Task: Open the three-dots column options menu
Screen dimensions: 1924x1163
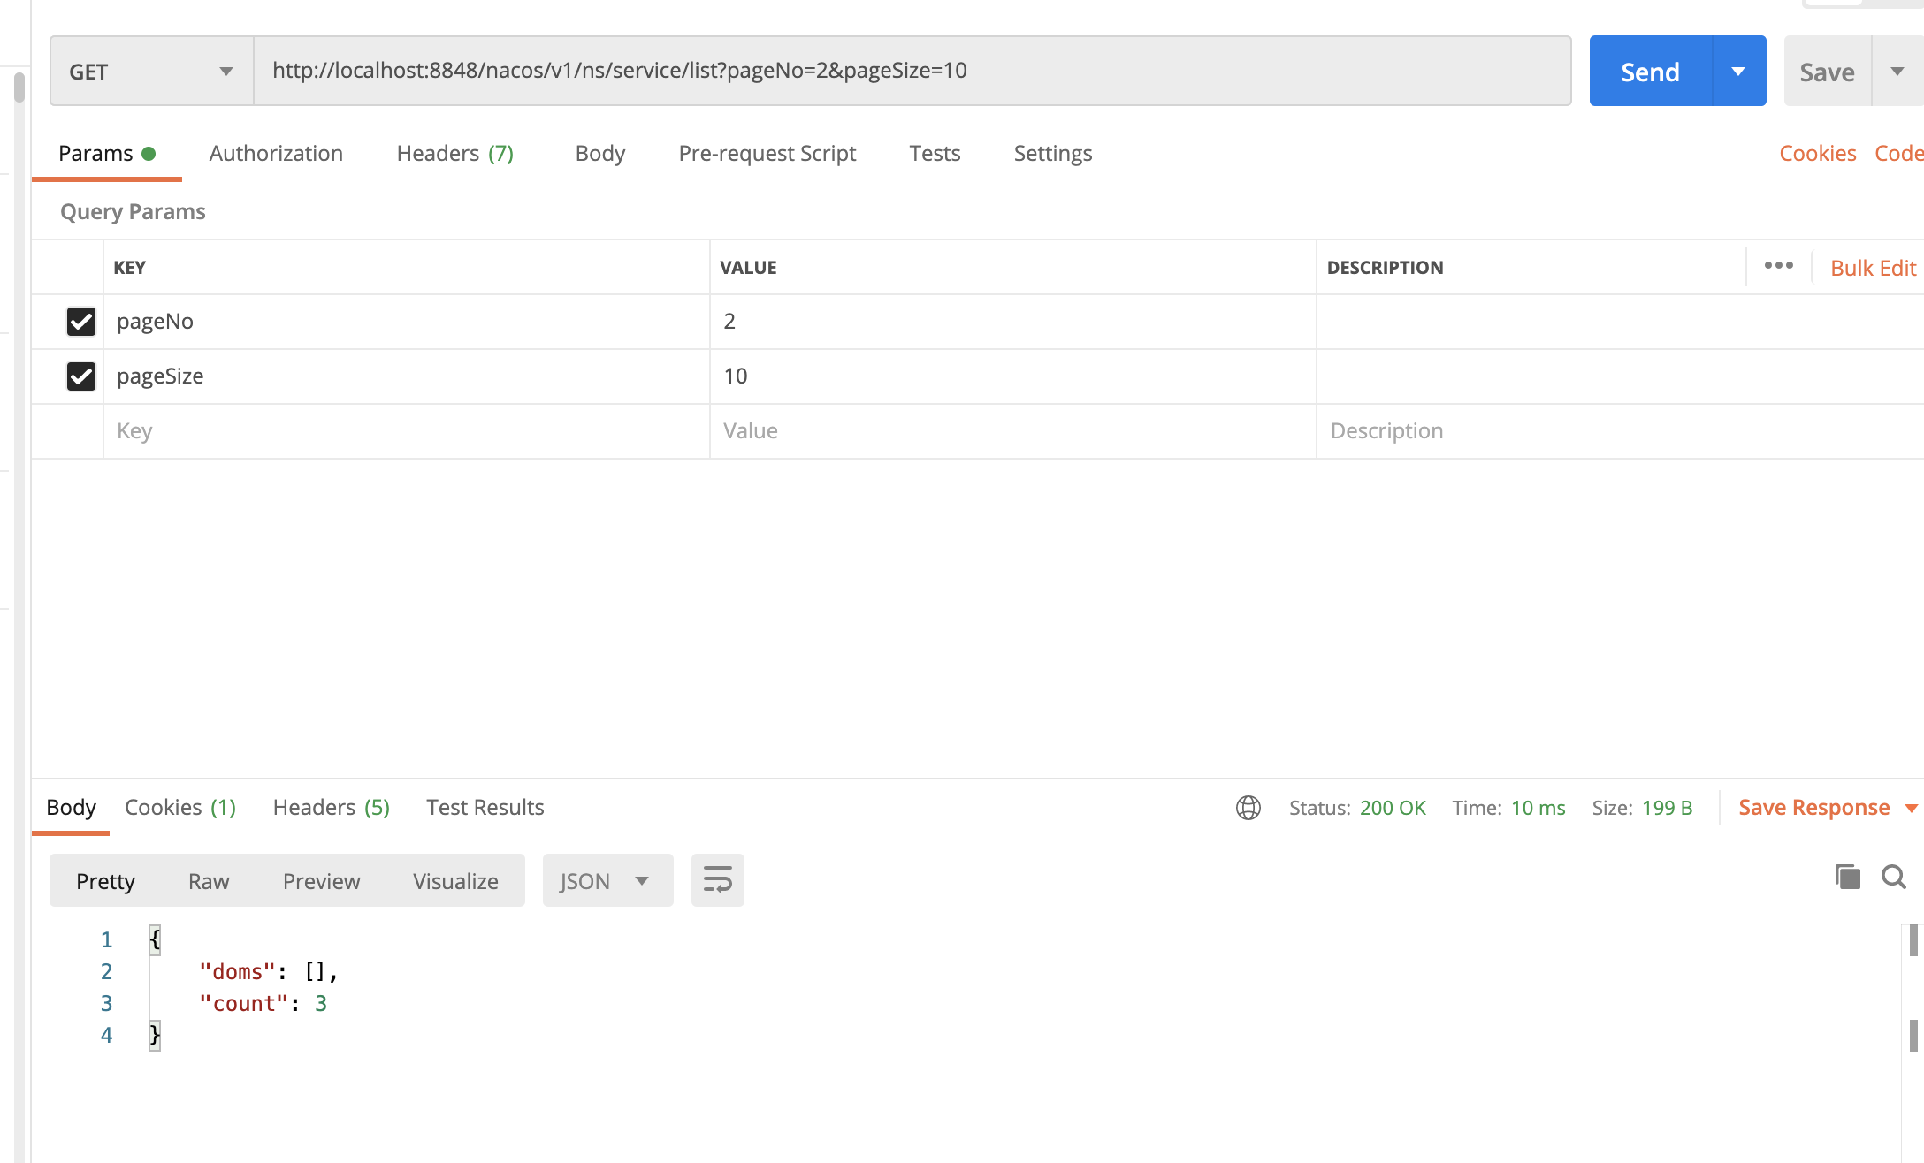Action: (1778, 266)
